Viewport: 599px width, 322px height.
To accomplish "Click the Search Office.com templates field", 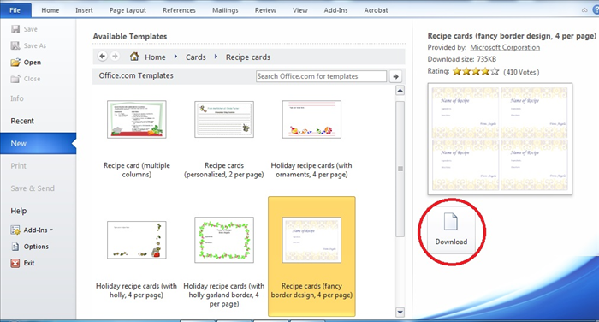I will [321, 76].
